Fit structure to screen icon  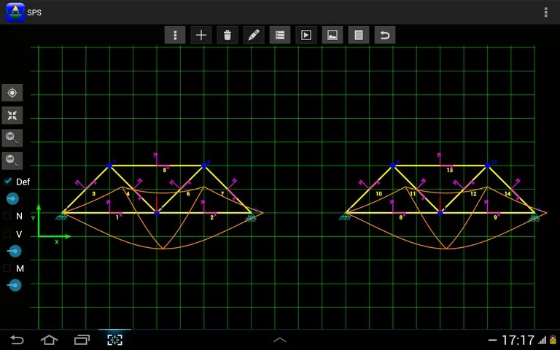12,115
